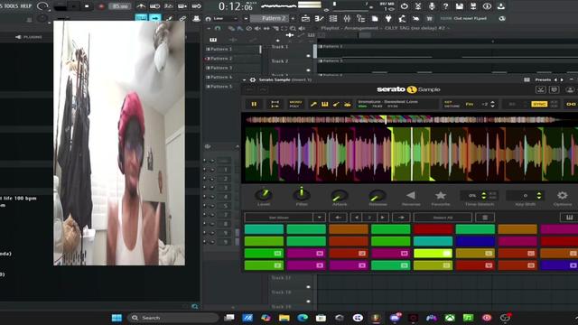
Task: Mute Track 17 in the playlist
Action: pos(309,287)
